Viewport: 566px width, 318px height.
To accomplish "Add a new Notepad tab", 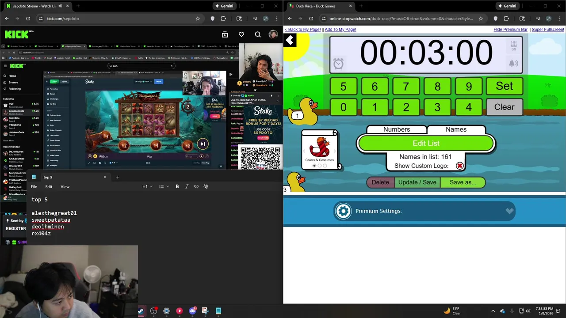I will tap(118, 177).
